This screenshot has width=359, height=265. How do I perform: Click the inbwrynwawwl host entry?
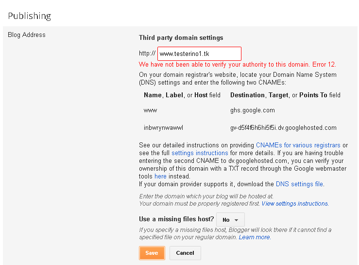163,128
